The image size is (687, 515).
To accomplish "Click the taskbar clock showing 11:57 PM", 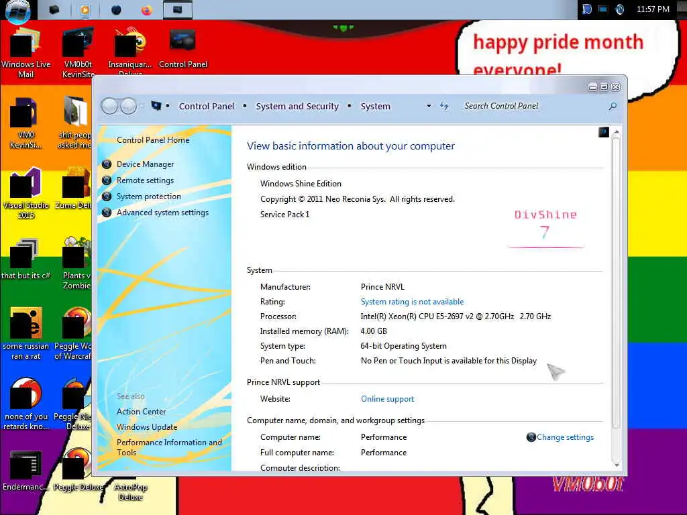I will (x=653, y=9).
